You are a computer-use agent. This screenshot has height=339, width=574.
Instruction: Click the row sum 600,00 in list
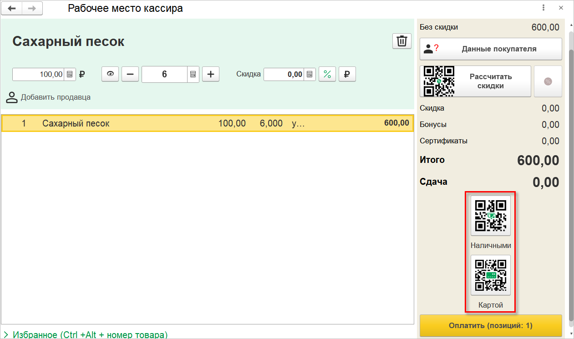coord(396,123)
